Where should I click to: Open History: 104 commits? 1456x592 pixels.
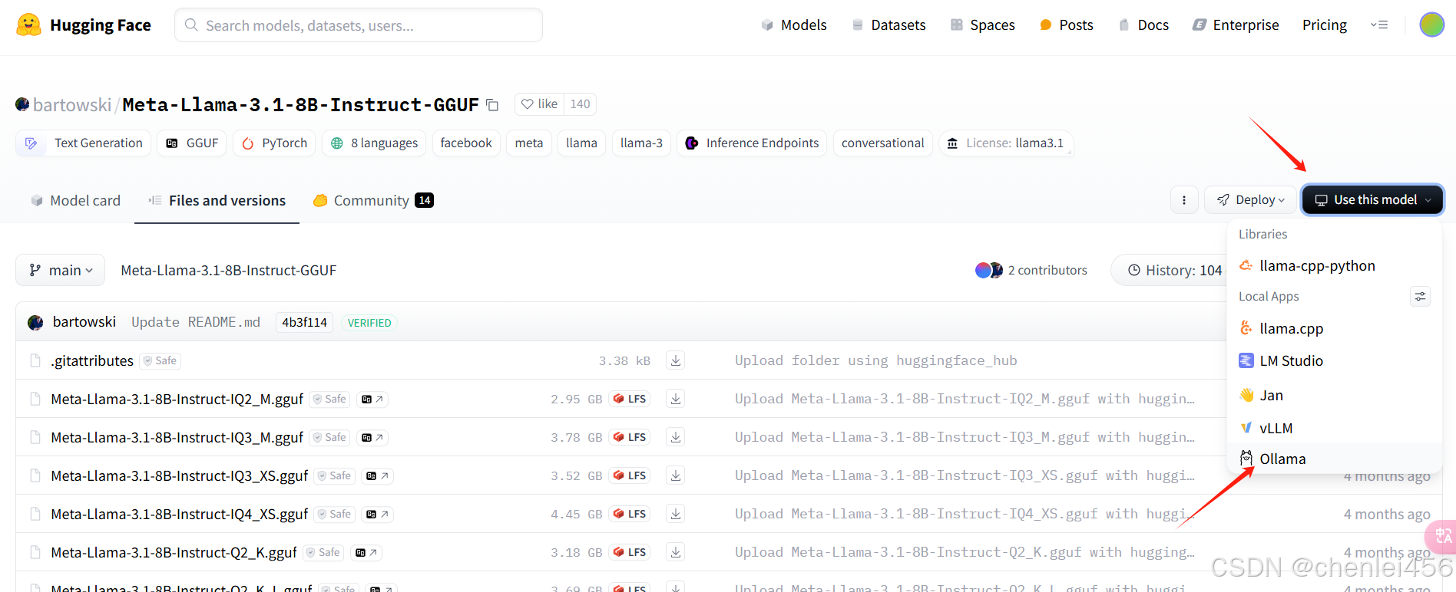1169,270
